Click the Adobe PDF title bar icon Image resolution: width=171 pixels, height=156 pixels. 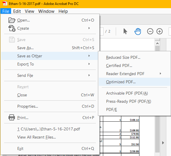click(5, 3)
